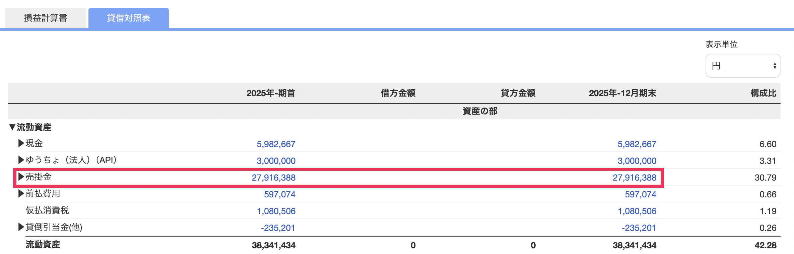Open ゆうちょ opening balance 3,000,000
Viewport: 794px width, 254px height.
276,161
